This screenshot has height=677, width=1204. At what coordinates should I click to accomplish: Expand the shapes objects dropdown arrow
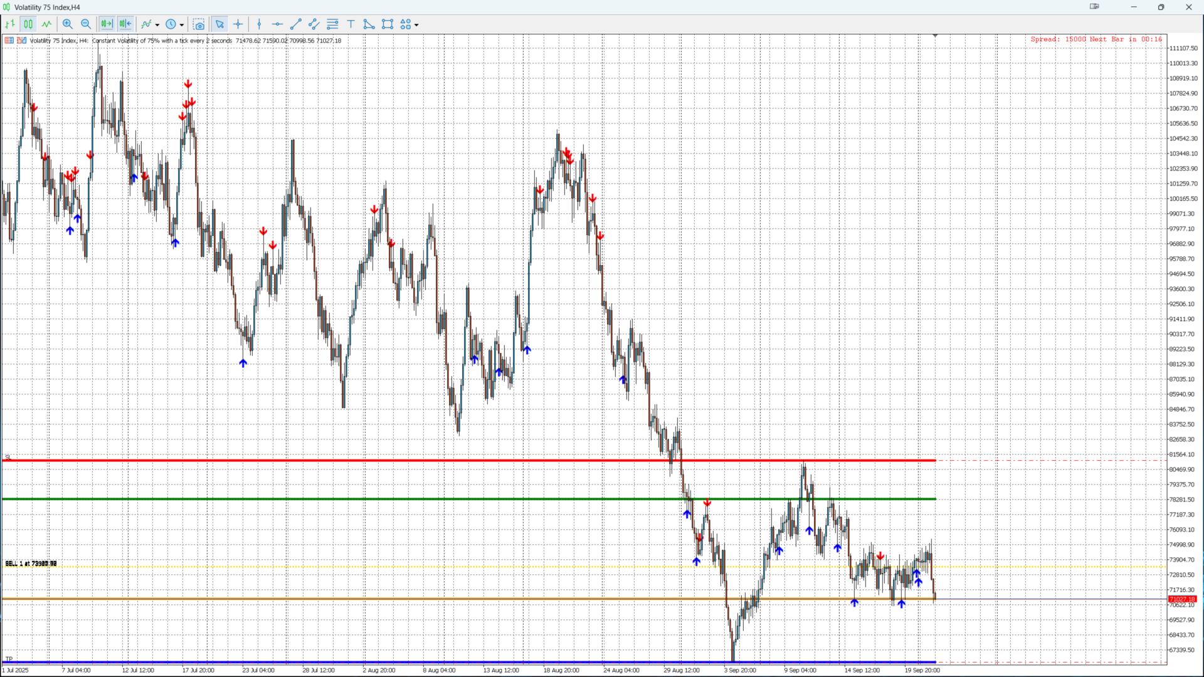[416, 25]
